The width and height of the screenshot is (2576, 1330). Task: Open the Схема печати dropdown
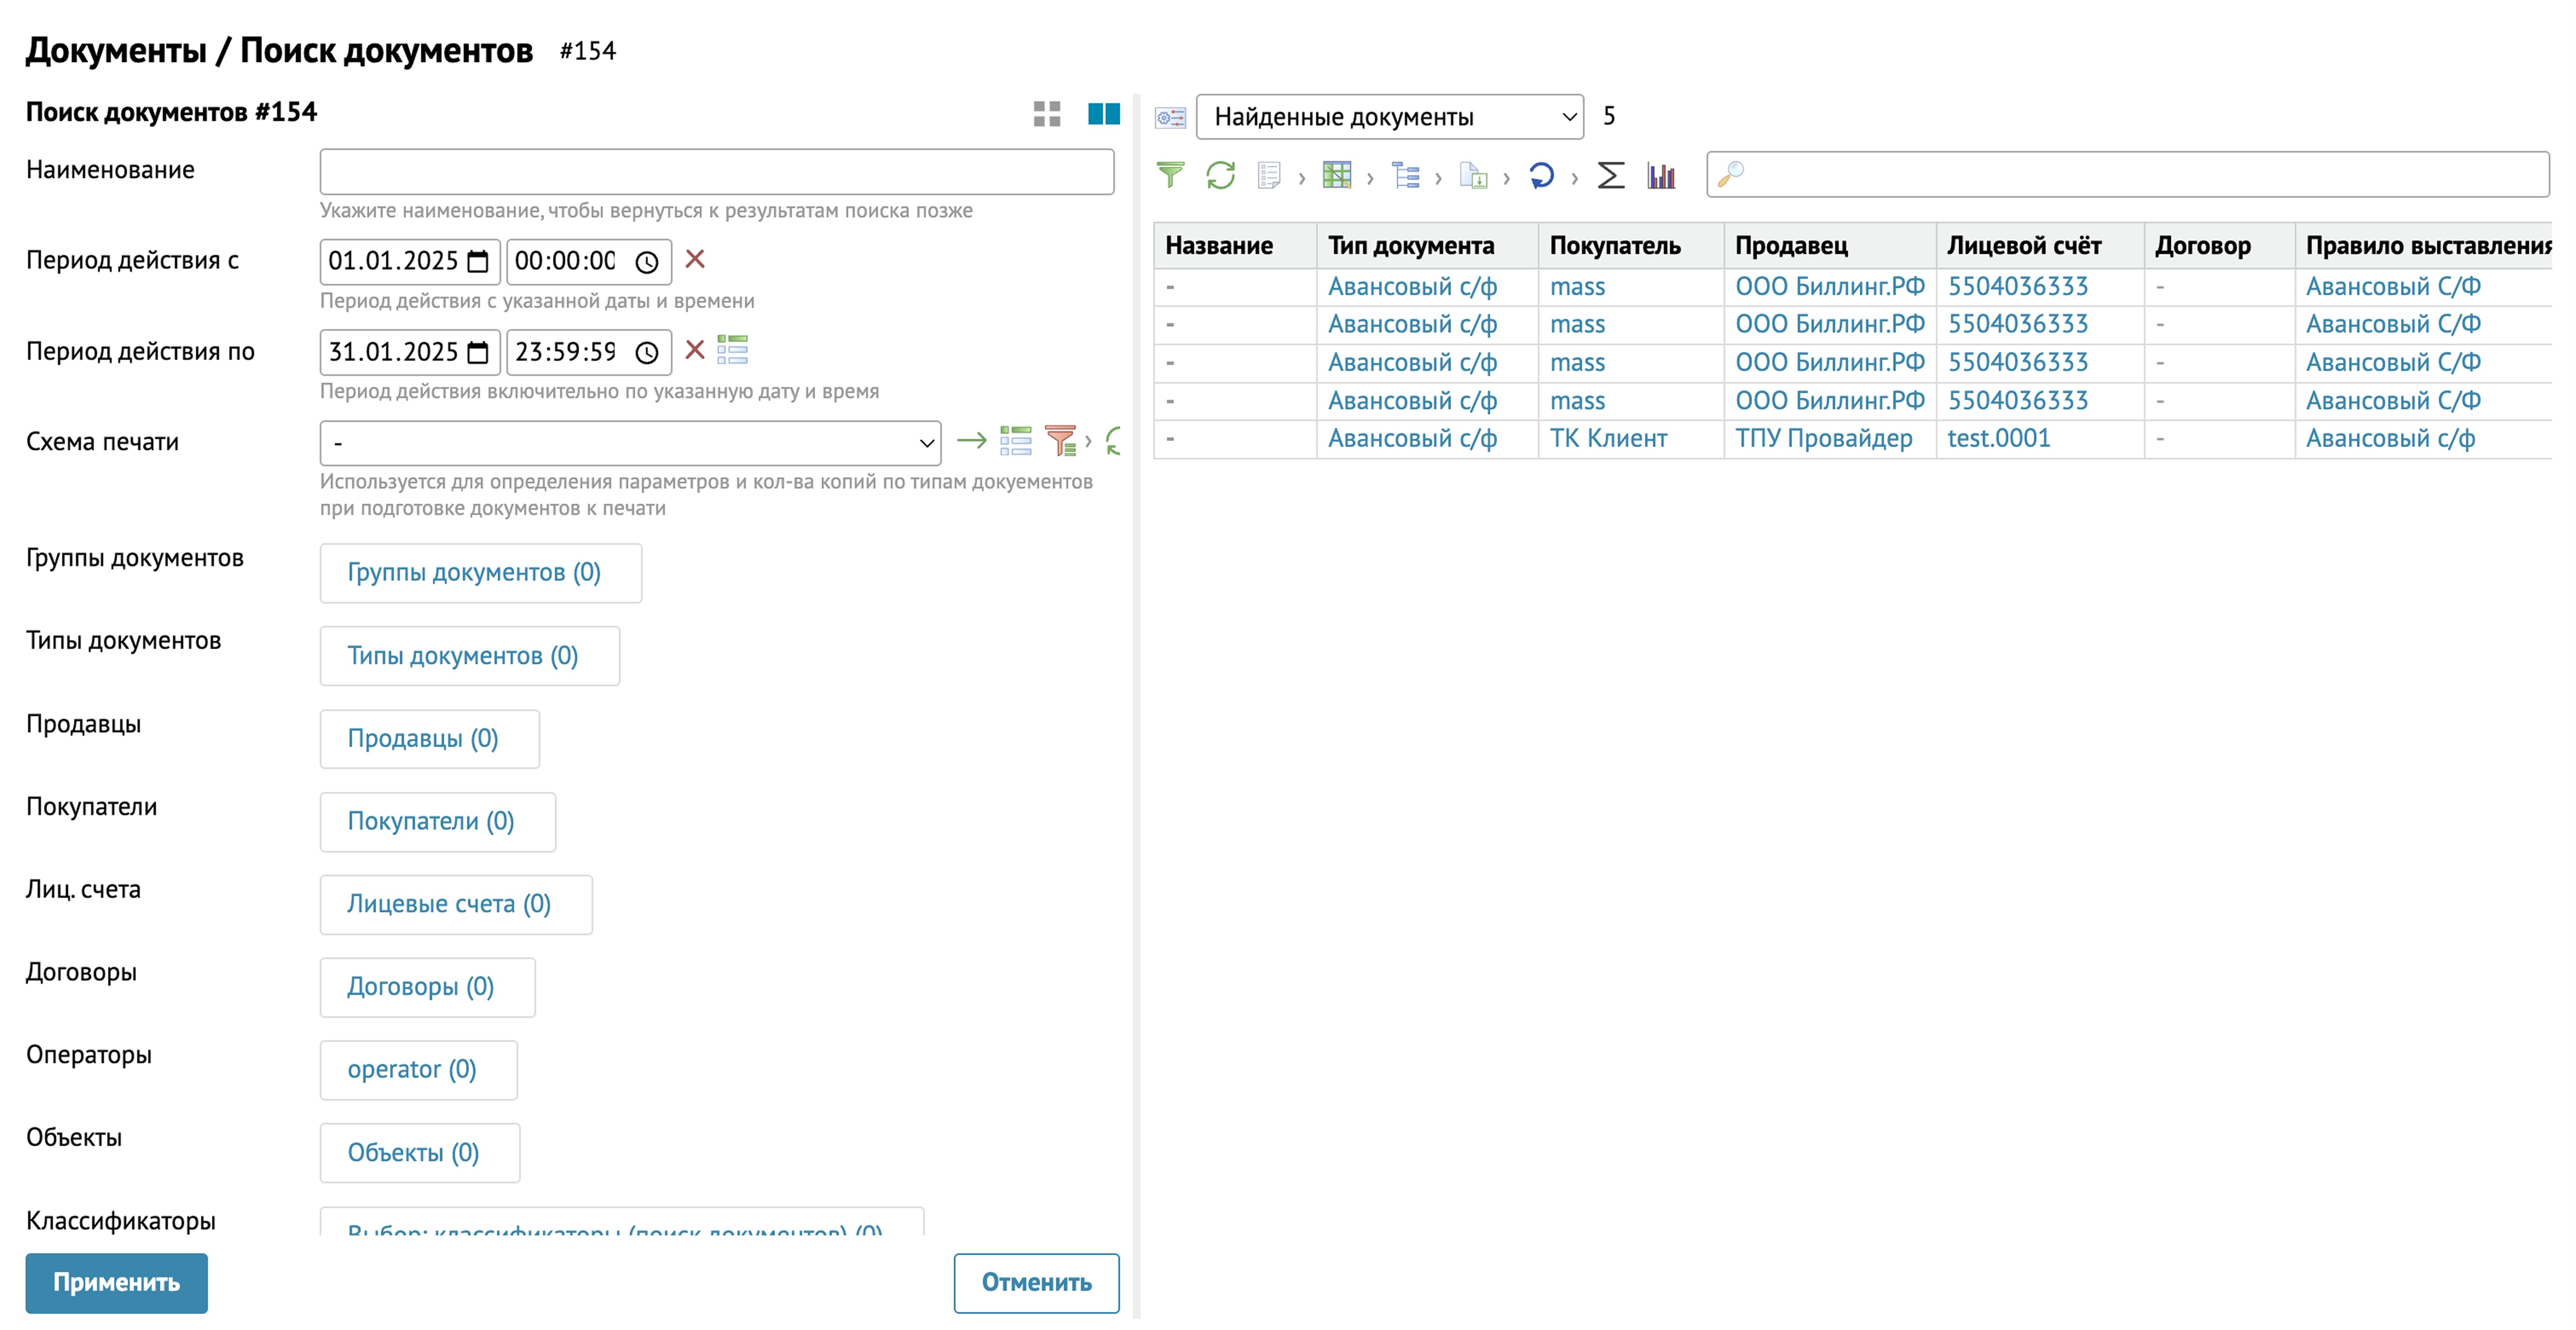click(630, 442)
